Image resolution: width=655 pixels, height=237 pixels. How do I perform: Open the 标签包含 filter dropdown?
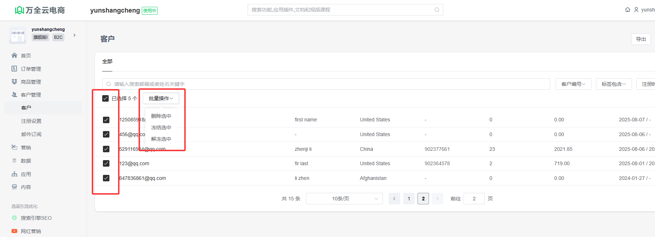click(614, 84)
